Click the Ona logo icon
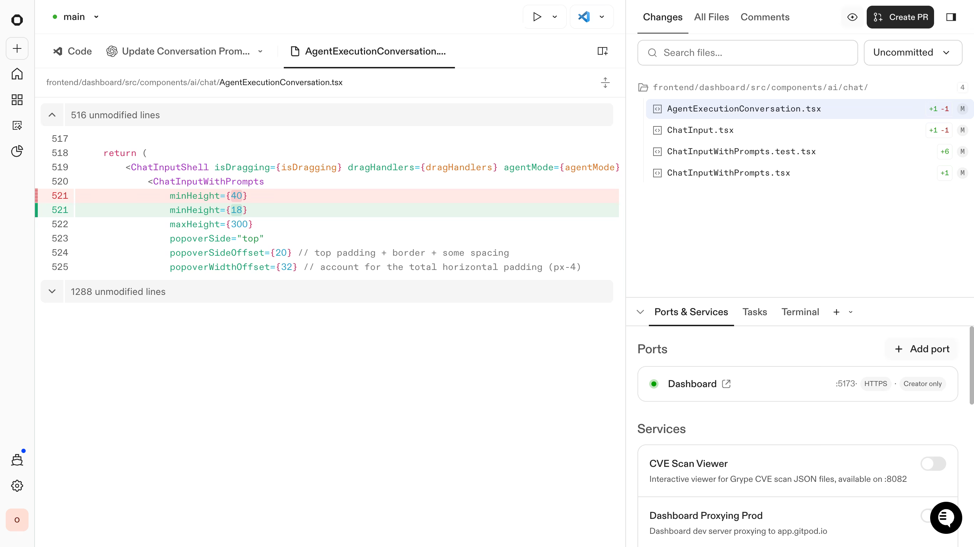Image resolution: width=974 pixels, height=547 pixels. click(x=17, y=20)
